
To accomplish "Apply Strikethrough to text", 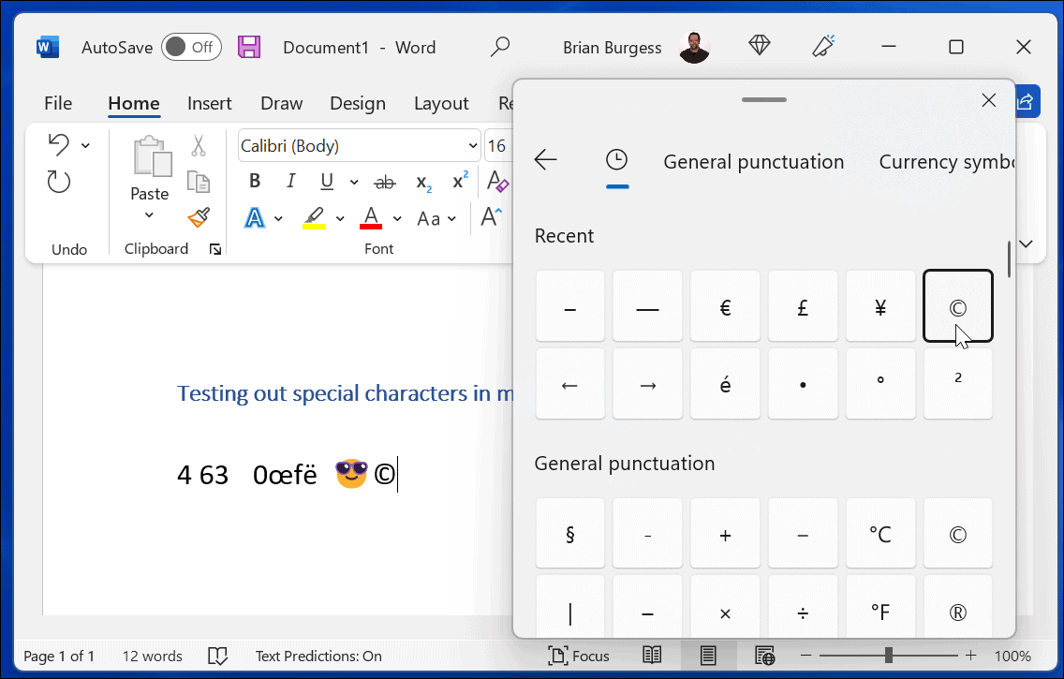I will click(x=384, y=181).
